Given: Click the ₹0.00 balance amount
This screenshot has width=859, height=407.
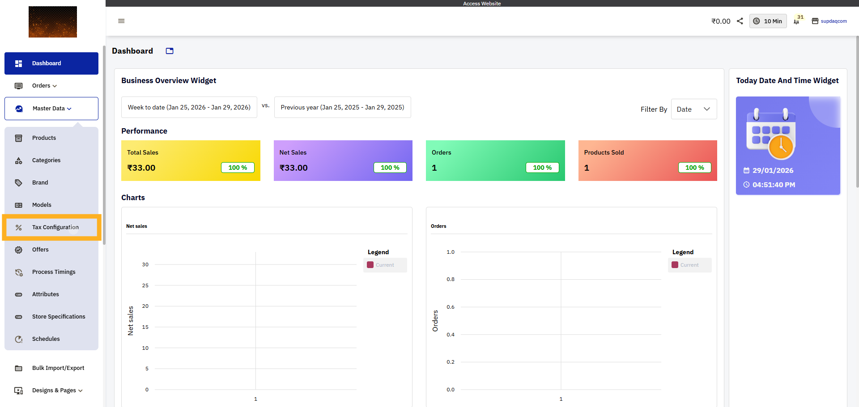Looking at the screenshot, I should tap(721, 21).
